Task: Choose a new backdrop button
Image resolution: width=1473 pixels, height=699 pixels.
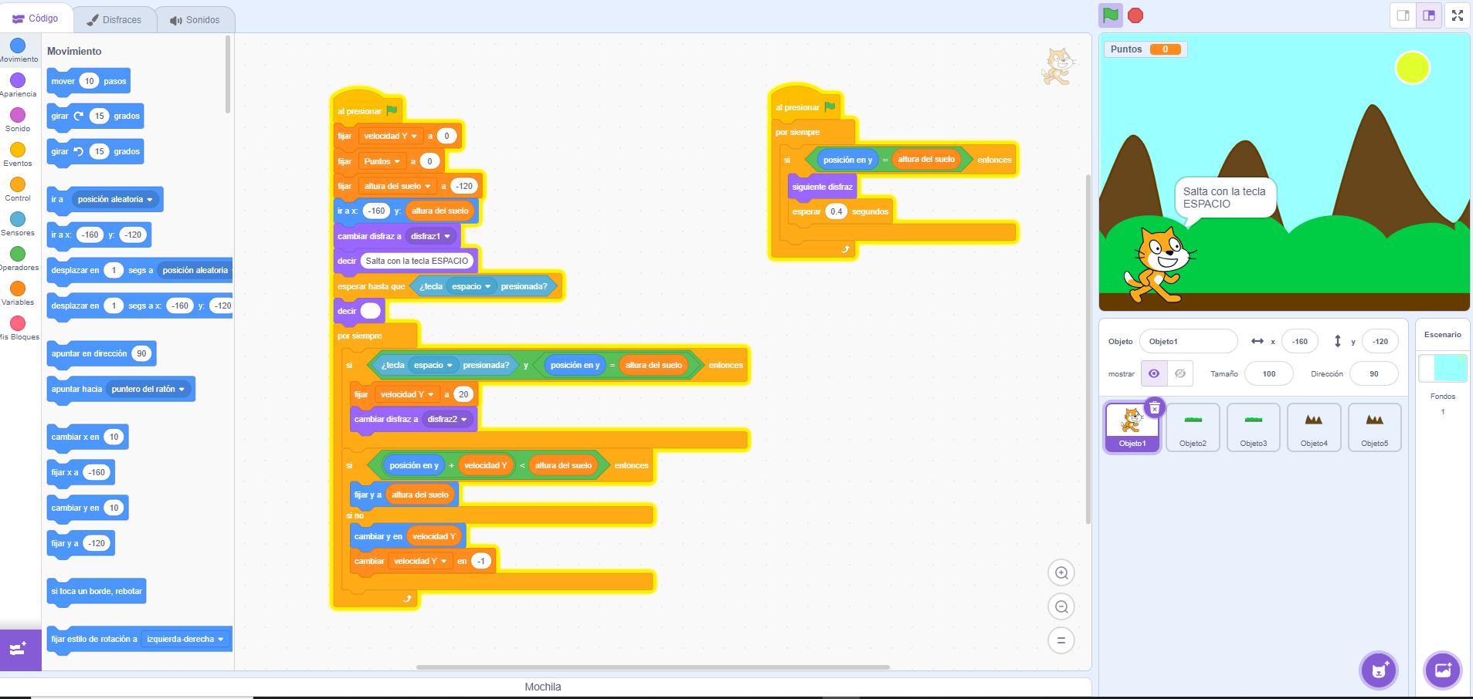Action: (x=1443, y=670)
